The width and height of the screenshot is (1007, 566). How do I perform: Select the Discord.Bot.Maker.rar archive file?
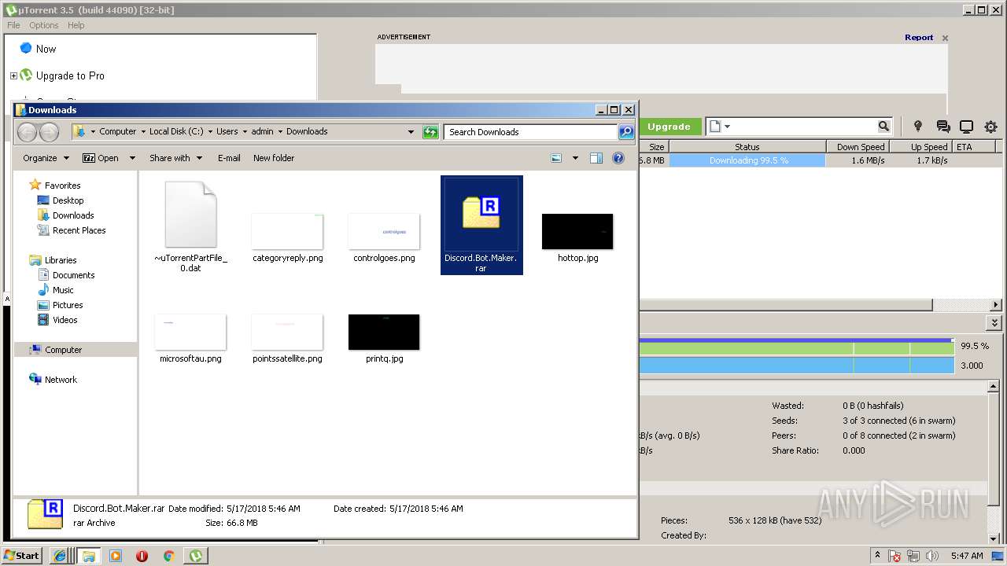[x=481, y=225]
